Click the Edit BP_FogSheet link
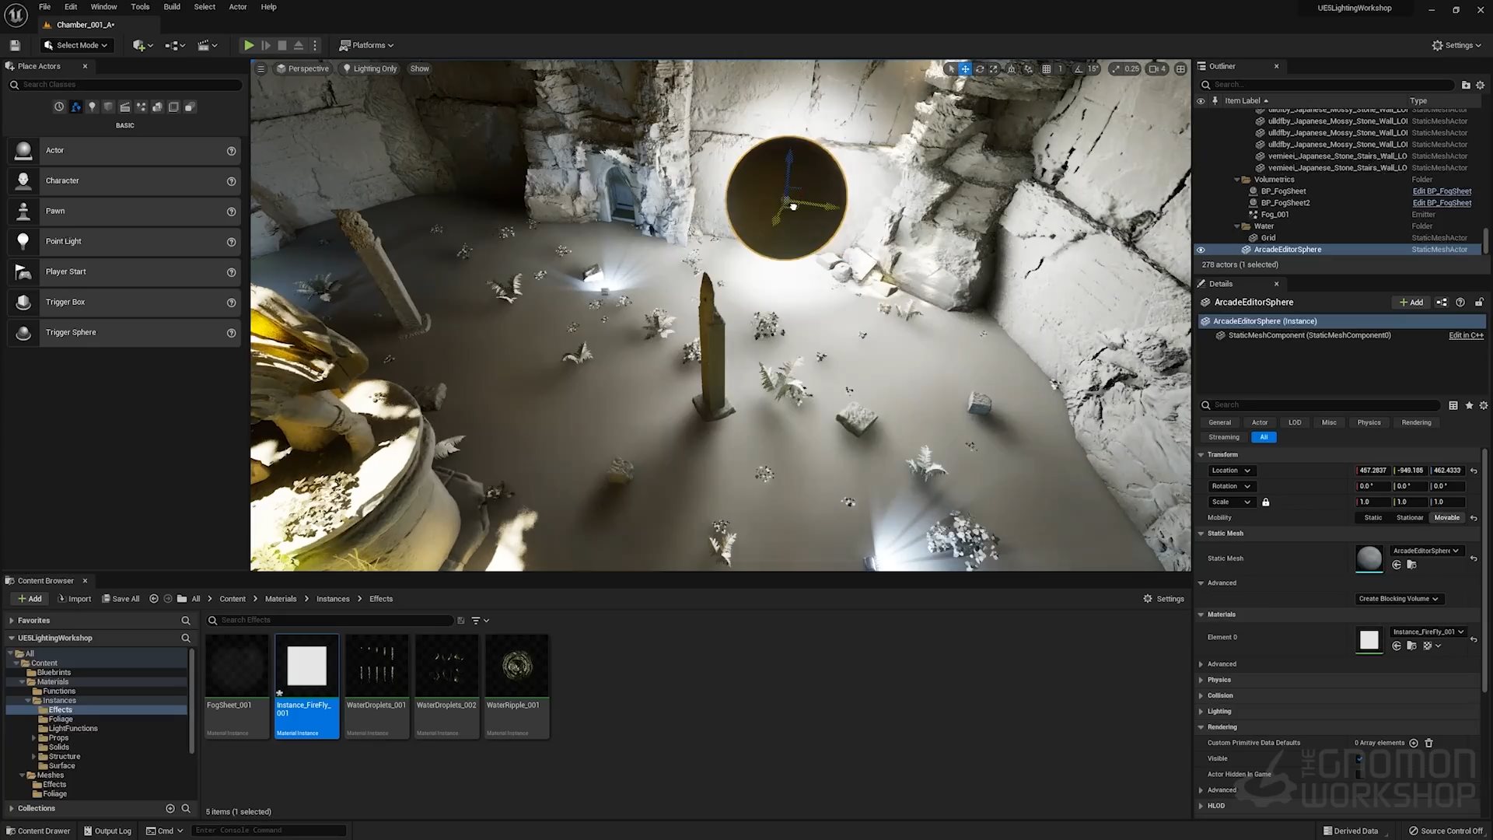 click(x=1442, y=191)
